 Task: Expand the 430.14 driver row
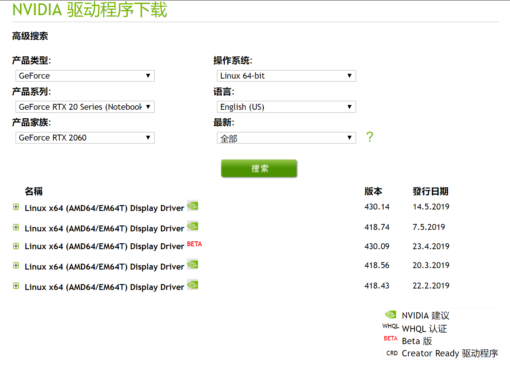click(x=16, y=207)
